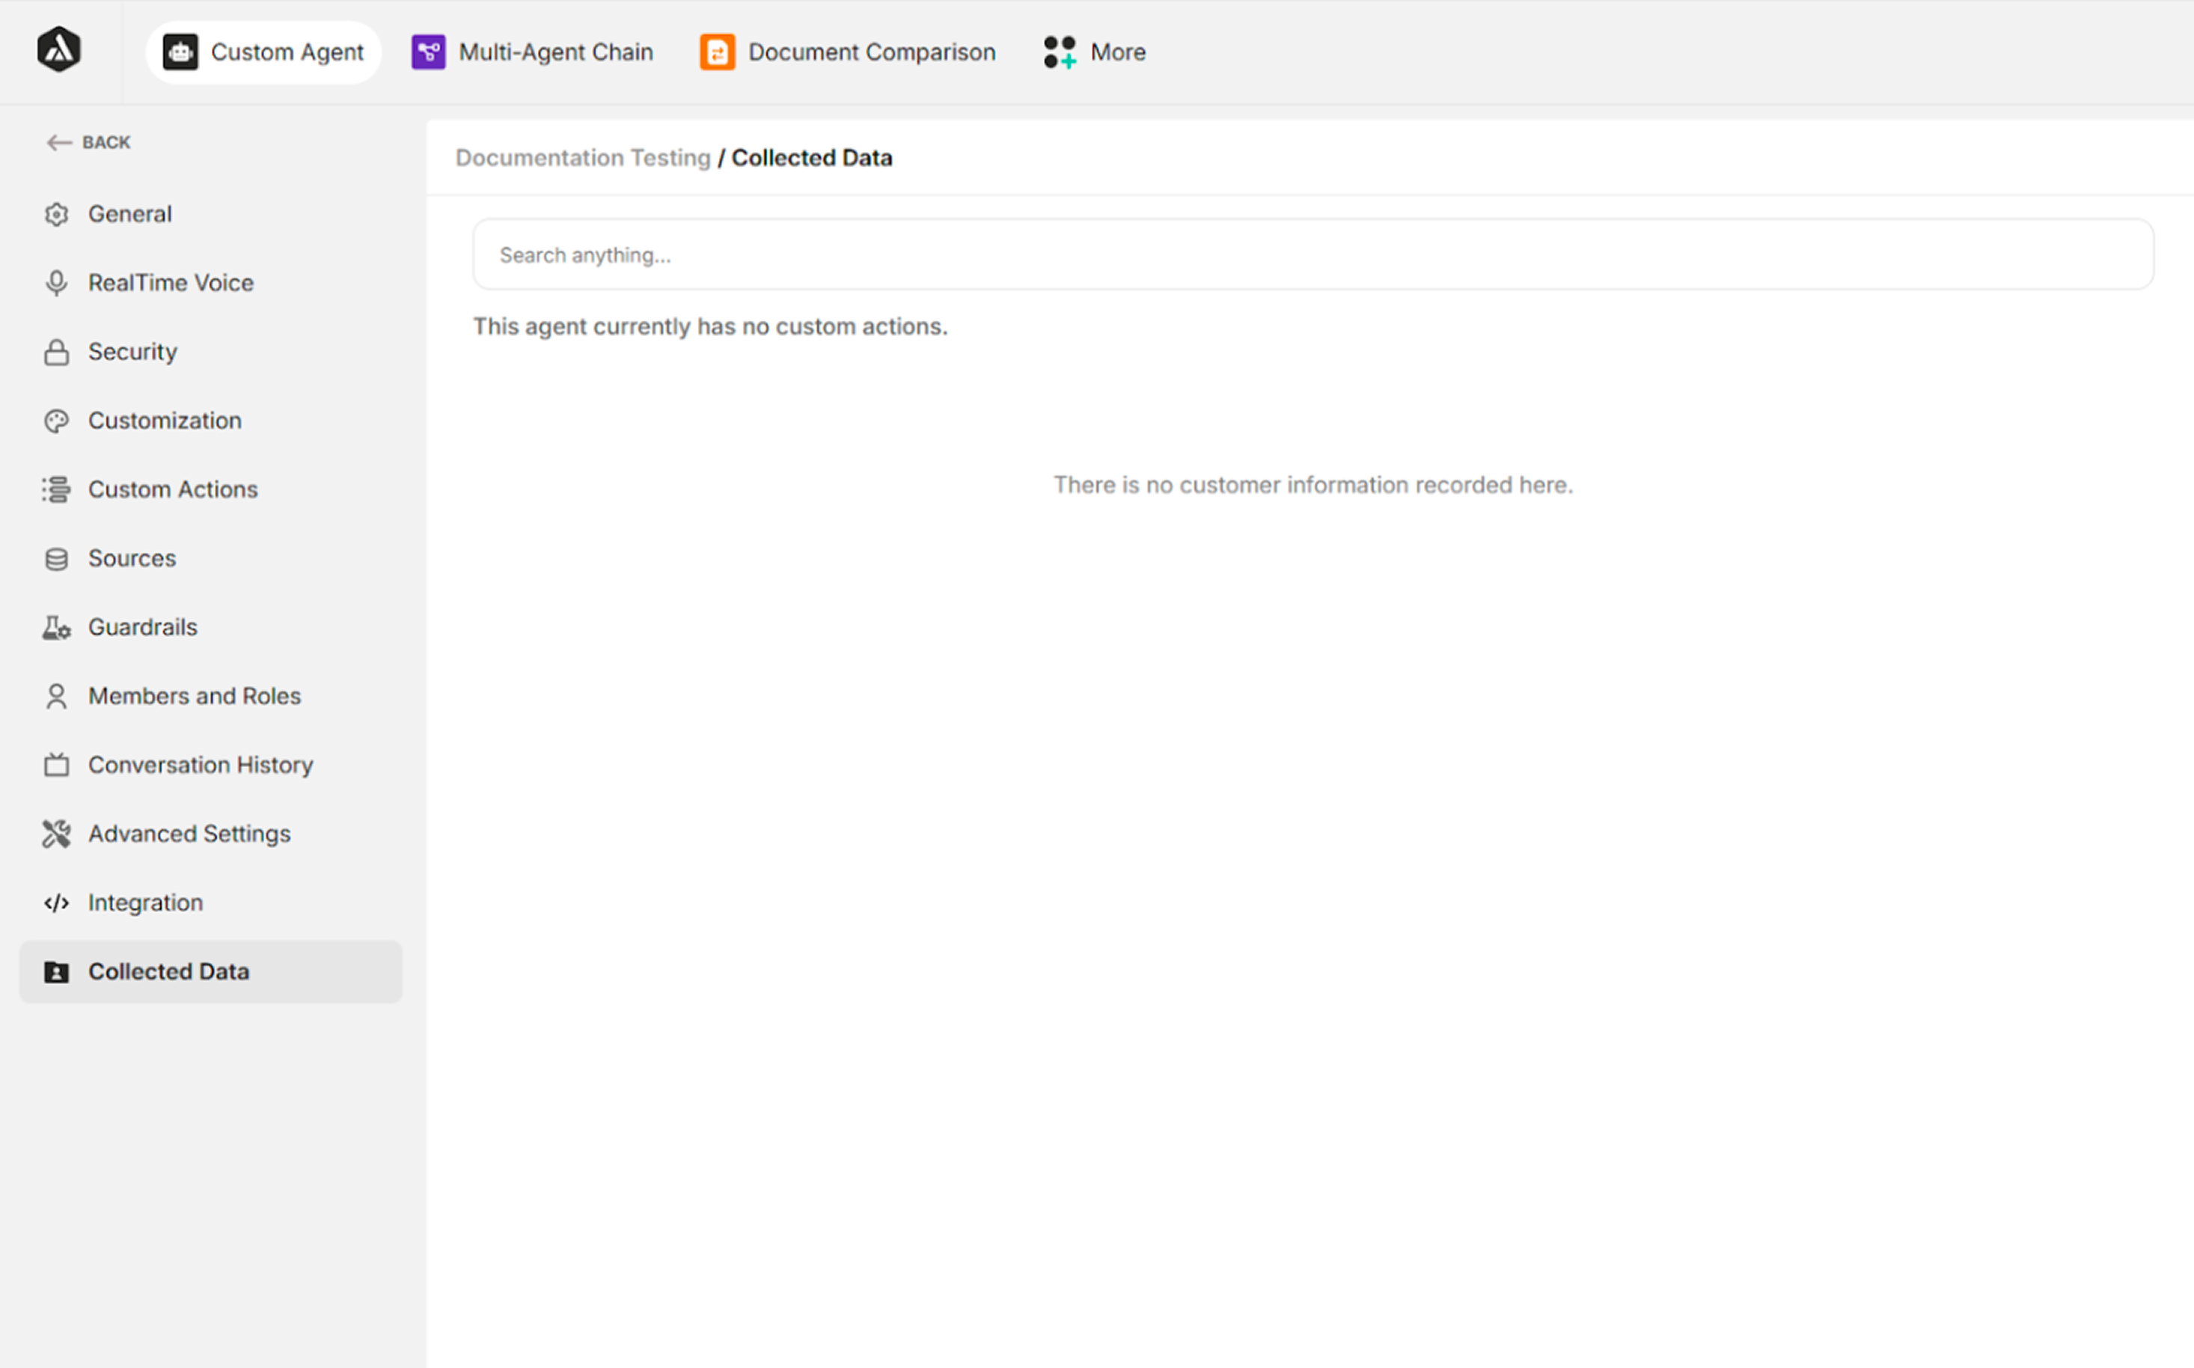
Task: Open the Integration settings
Action: [x=144, y=902]
